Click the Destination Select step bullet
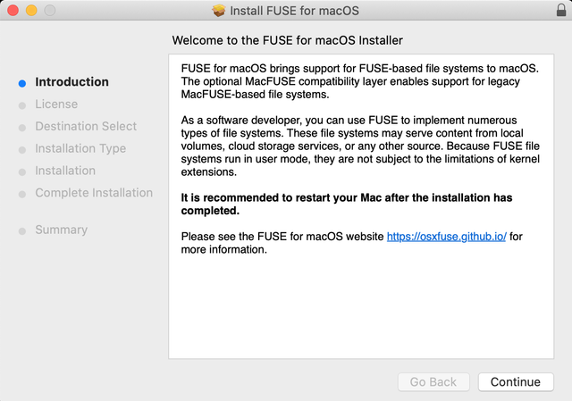The height and width of the screenshot is (401, 572). (22, 128)
